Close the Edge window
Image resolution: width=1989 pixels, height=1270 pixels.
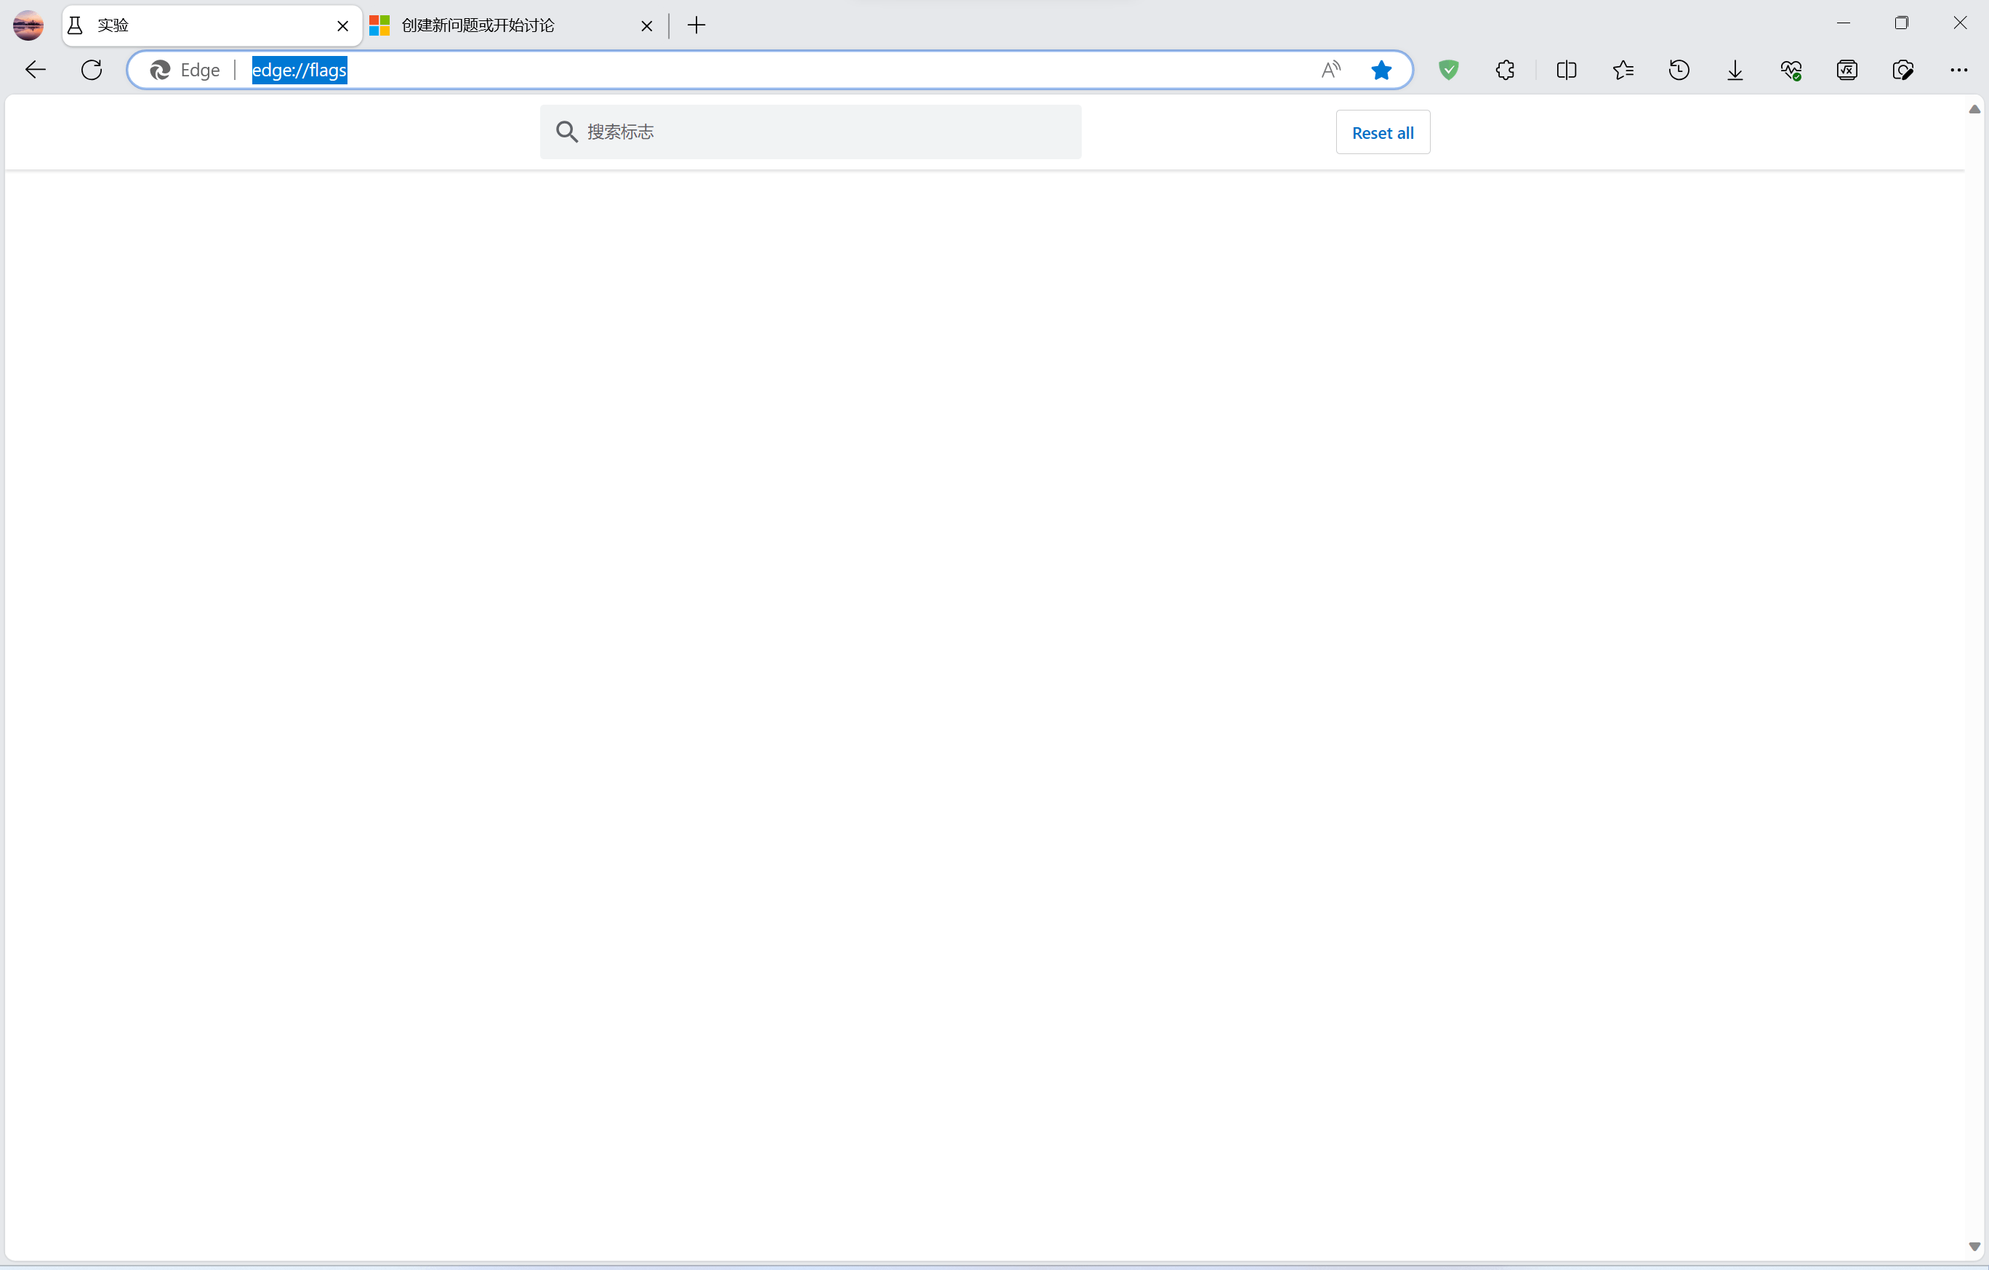pyautogui.click(x=1960, y=23)
